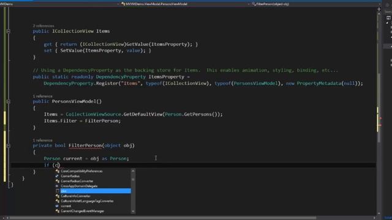
Task: Click the class icon beside CornerRadiusConverter
Action: point(58,181)
